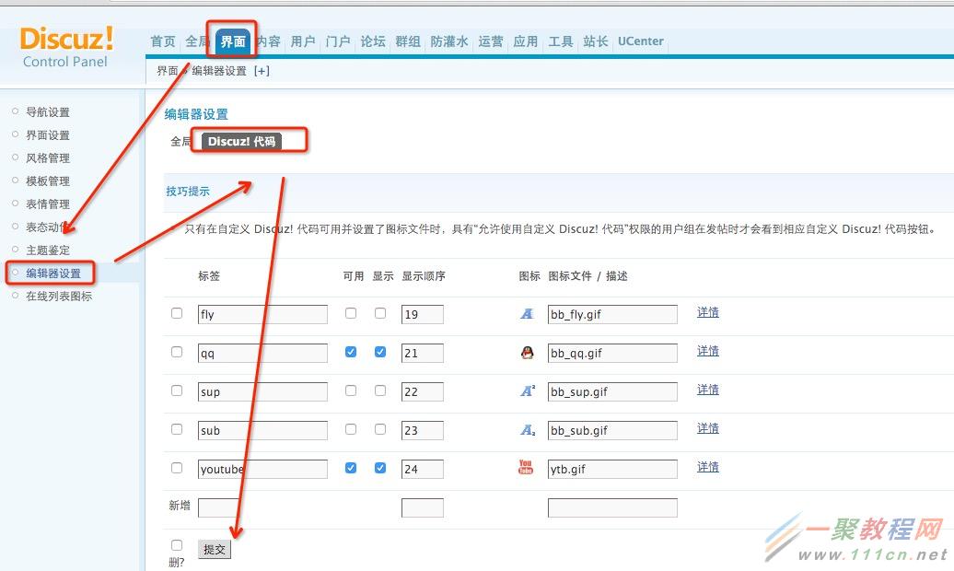
Task: Click the display order field showing 24
Action: pyautogui.click(x=423, y=469)
